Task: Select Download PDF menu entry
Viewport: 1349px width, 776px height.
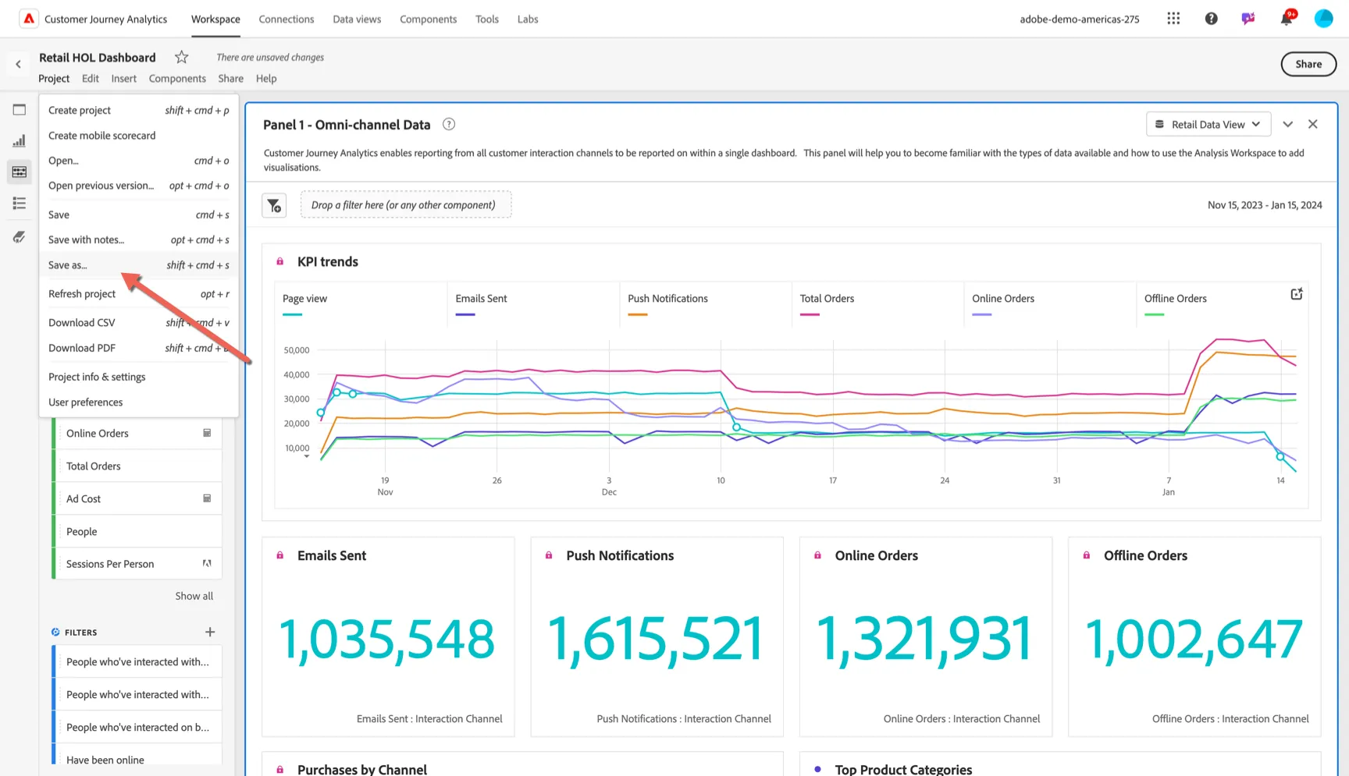Action: (139, 348)
